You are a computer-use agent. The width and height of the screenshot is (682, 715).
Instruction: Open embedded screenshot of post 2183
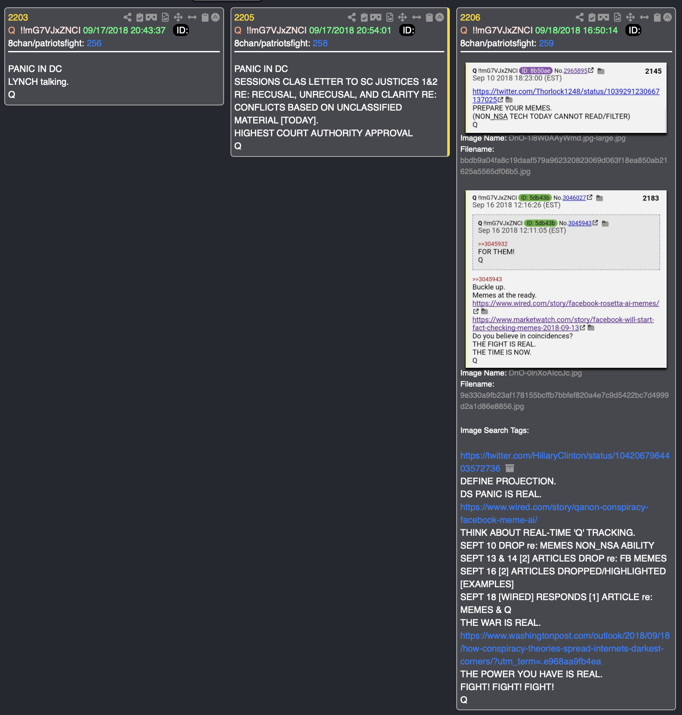pos(566,279)
